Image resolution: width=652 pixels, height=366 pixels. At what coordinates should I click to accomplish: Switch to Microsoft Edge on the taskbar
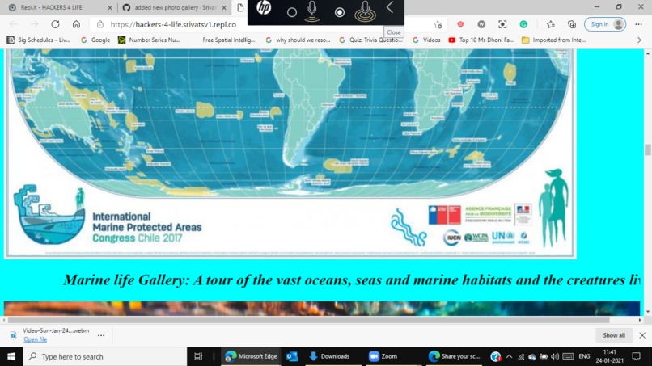pyautogui.click(x=251, y=356)
